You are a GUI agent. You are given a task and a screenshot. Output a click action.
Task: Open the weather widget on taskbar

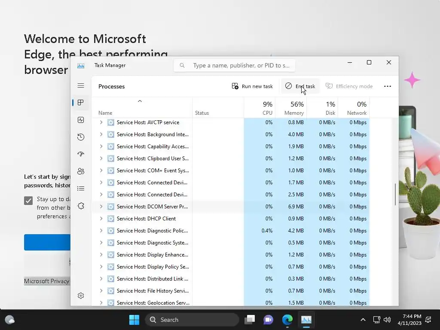10,320
